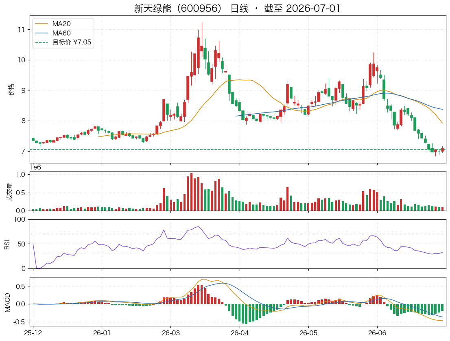Click the 26-04 x-axis date label

pyautogui.click(x=240, y=333)
